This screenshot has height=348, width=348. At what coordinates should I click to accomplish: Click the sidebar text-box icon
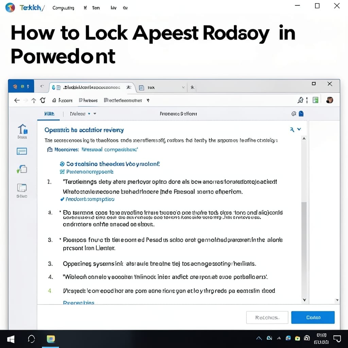coord(22,151)
